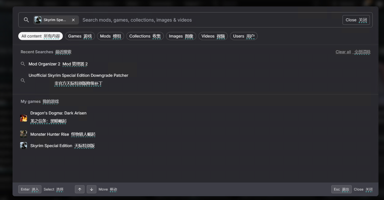Image resolution: width=384 pixels, height=200 pixels.
Task: Click the up arrow move key
Action: coord(79,189)
